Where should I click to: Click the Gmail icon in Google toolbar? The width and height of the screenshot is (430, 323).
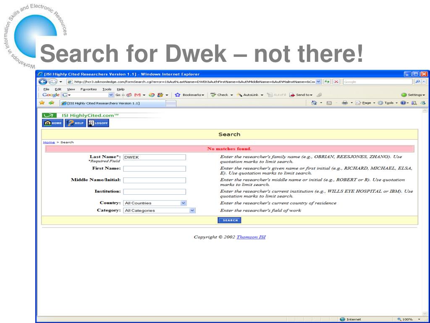point(137,95)
